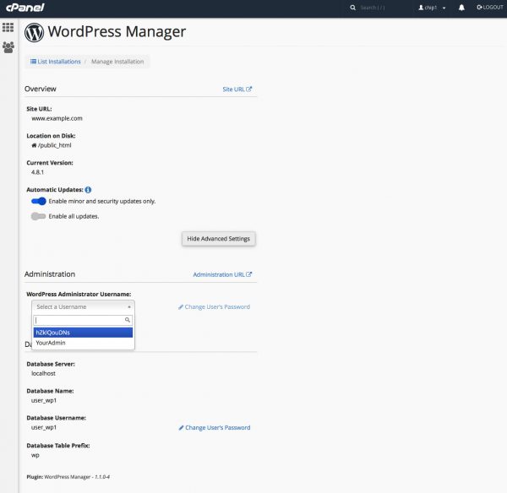The image size is (507, 493).
Task: Click the Administration section heading
Action: coord(50,274)
